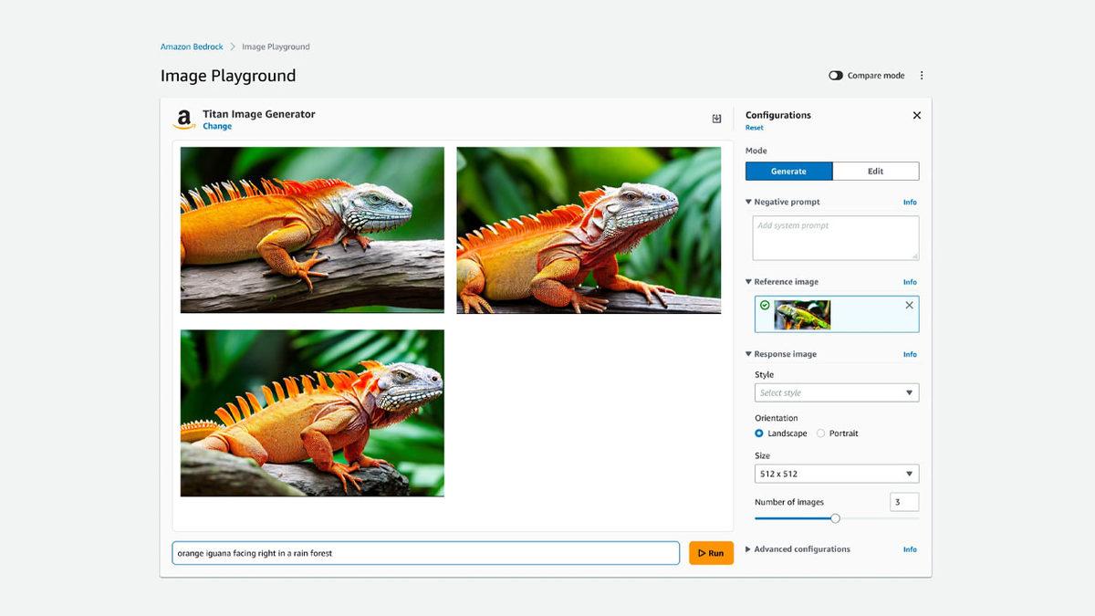Open the Select style dropdown
Viewport: 1095px width, 616px height.
click(x=836, y=392)
